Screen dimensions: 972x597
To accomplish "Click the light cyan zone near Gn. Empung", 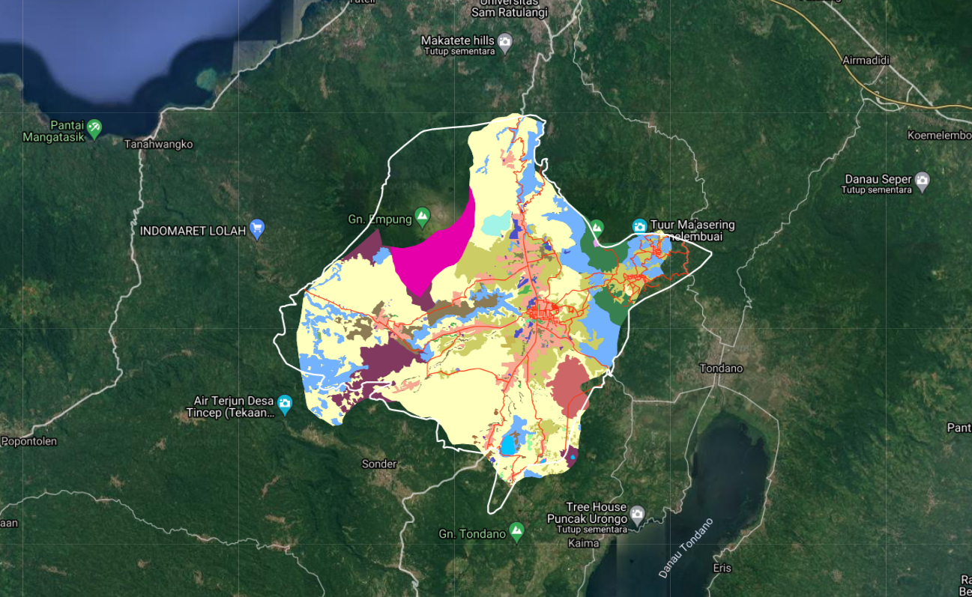I will (x=495, y=224).
